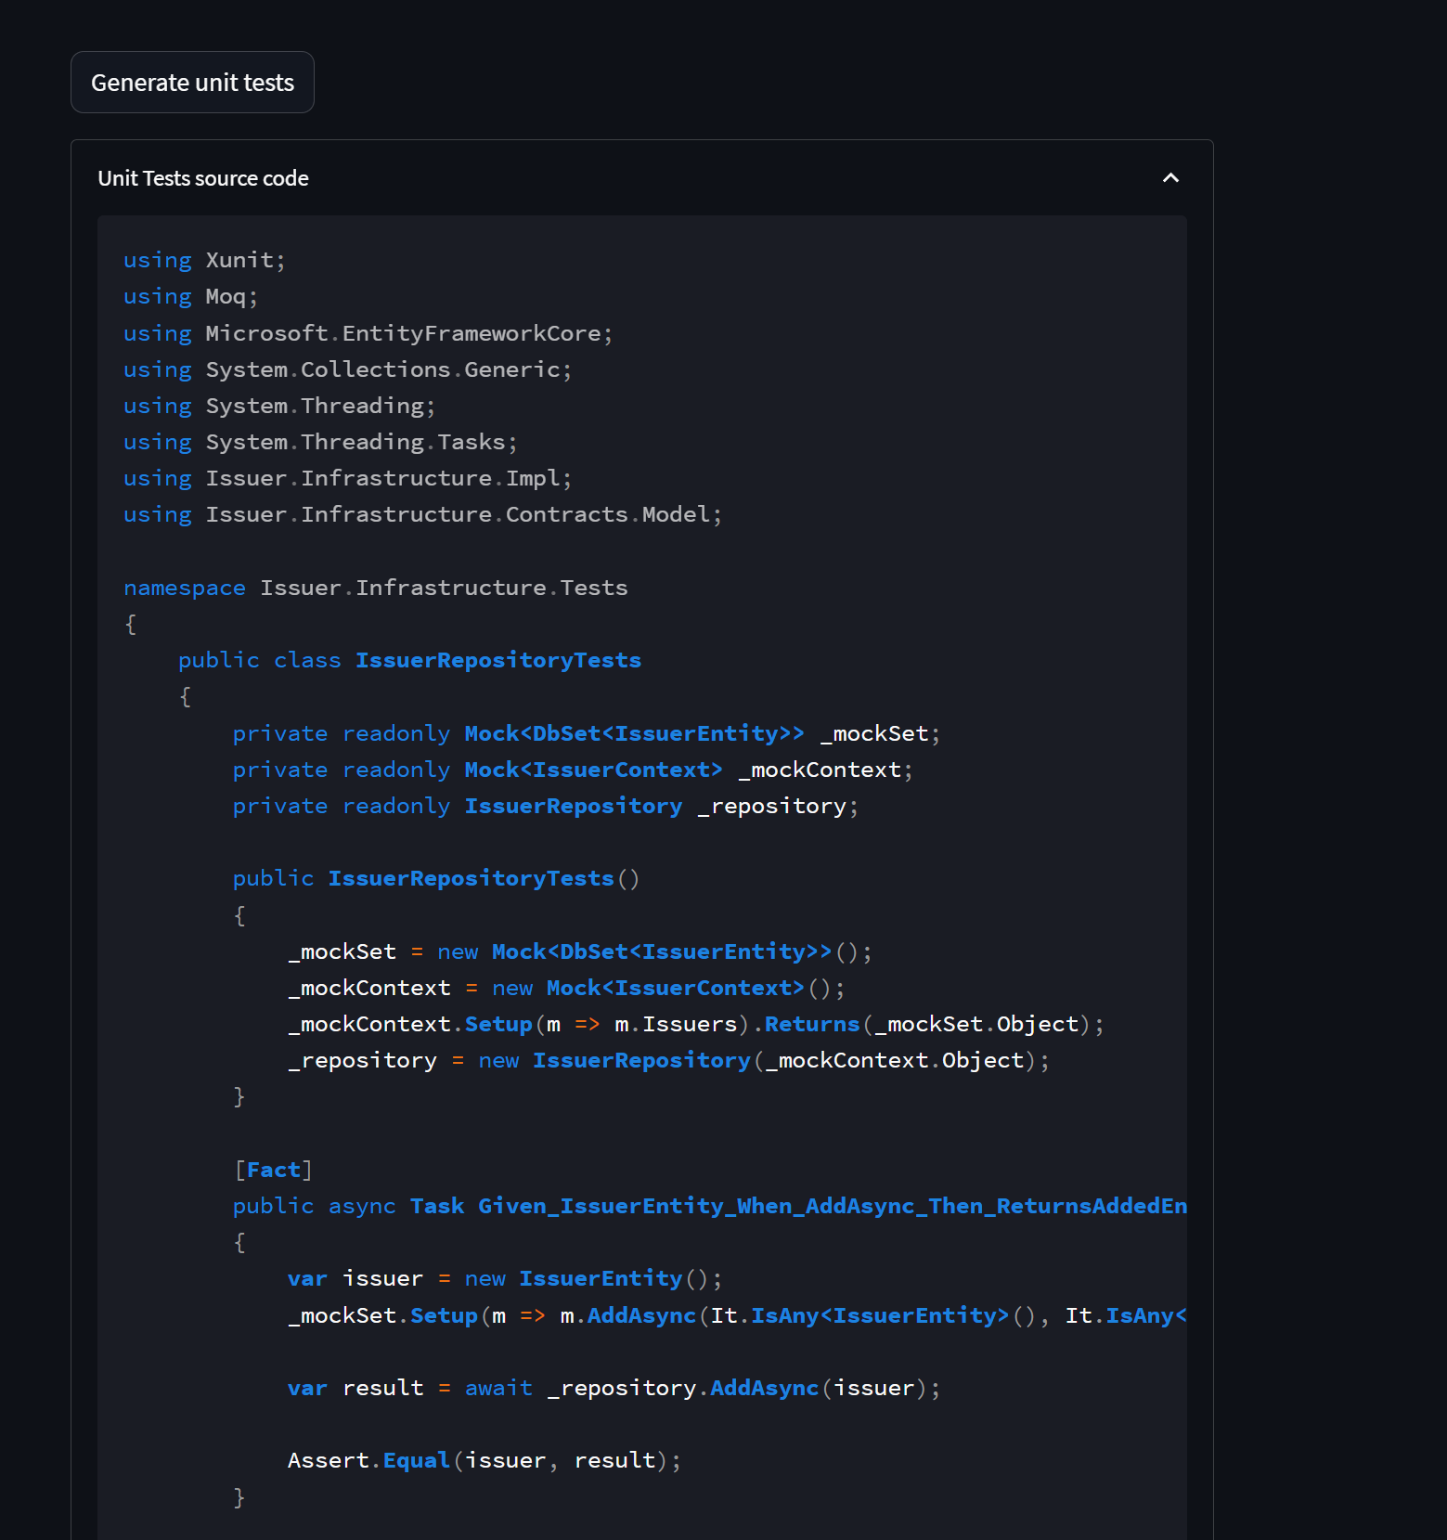Click the 'var result = await' line
The height and width of the screenshot is (1540, 1447).
(x=614, y=1388)
